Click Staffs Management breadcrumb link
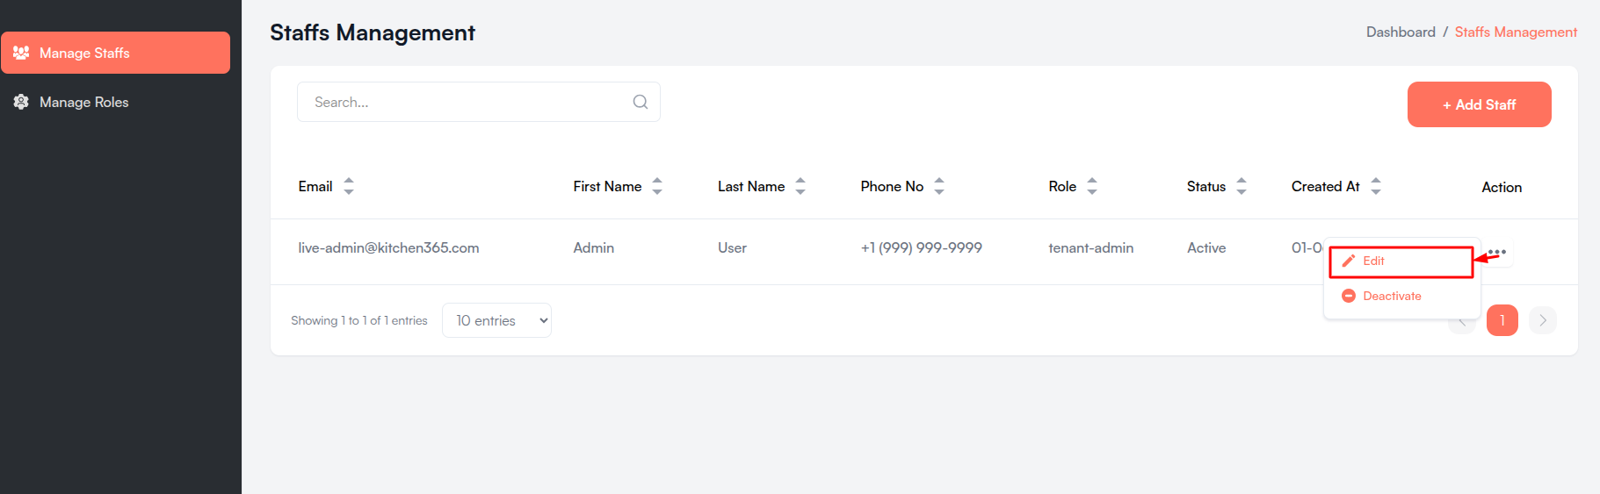 pos(1516,32)
